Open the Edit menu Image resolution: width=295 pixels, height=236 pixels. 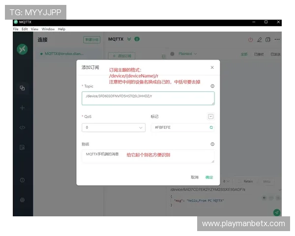[25, 29]
